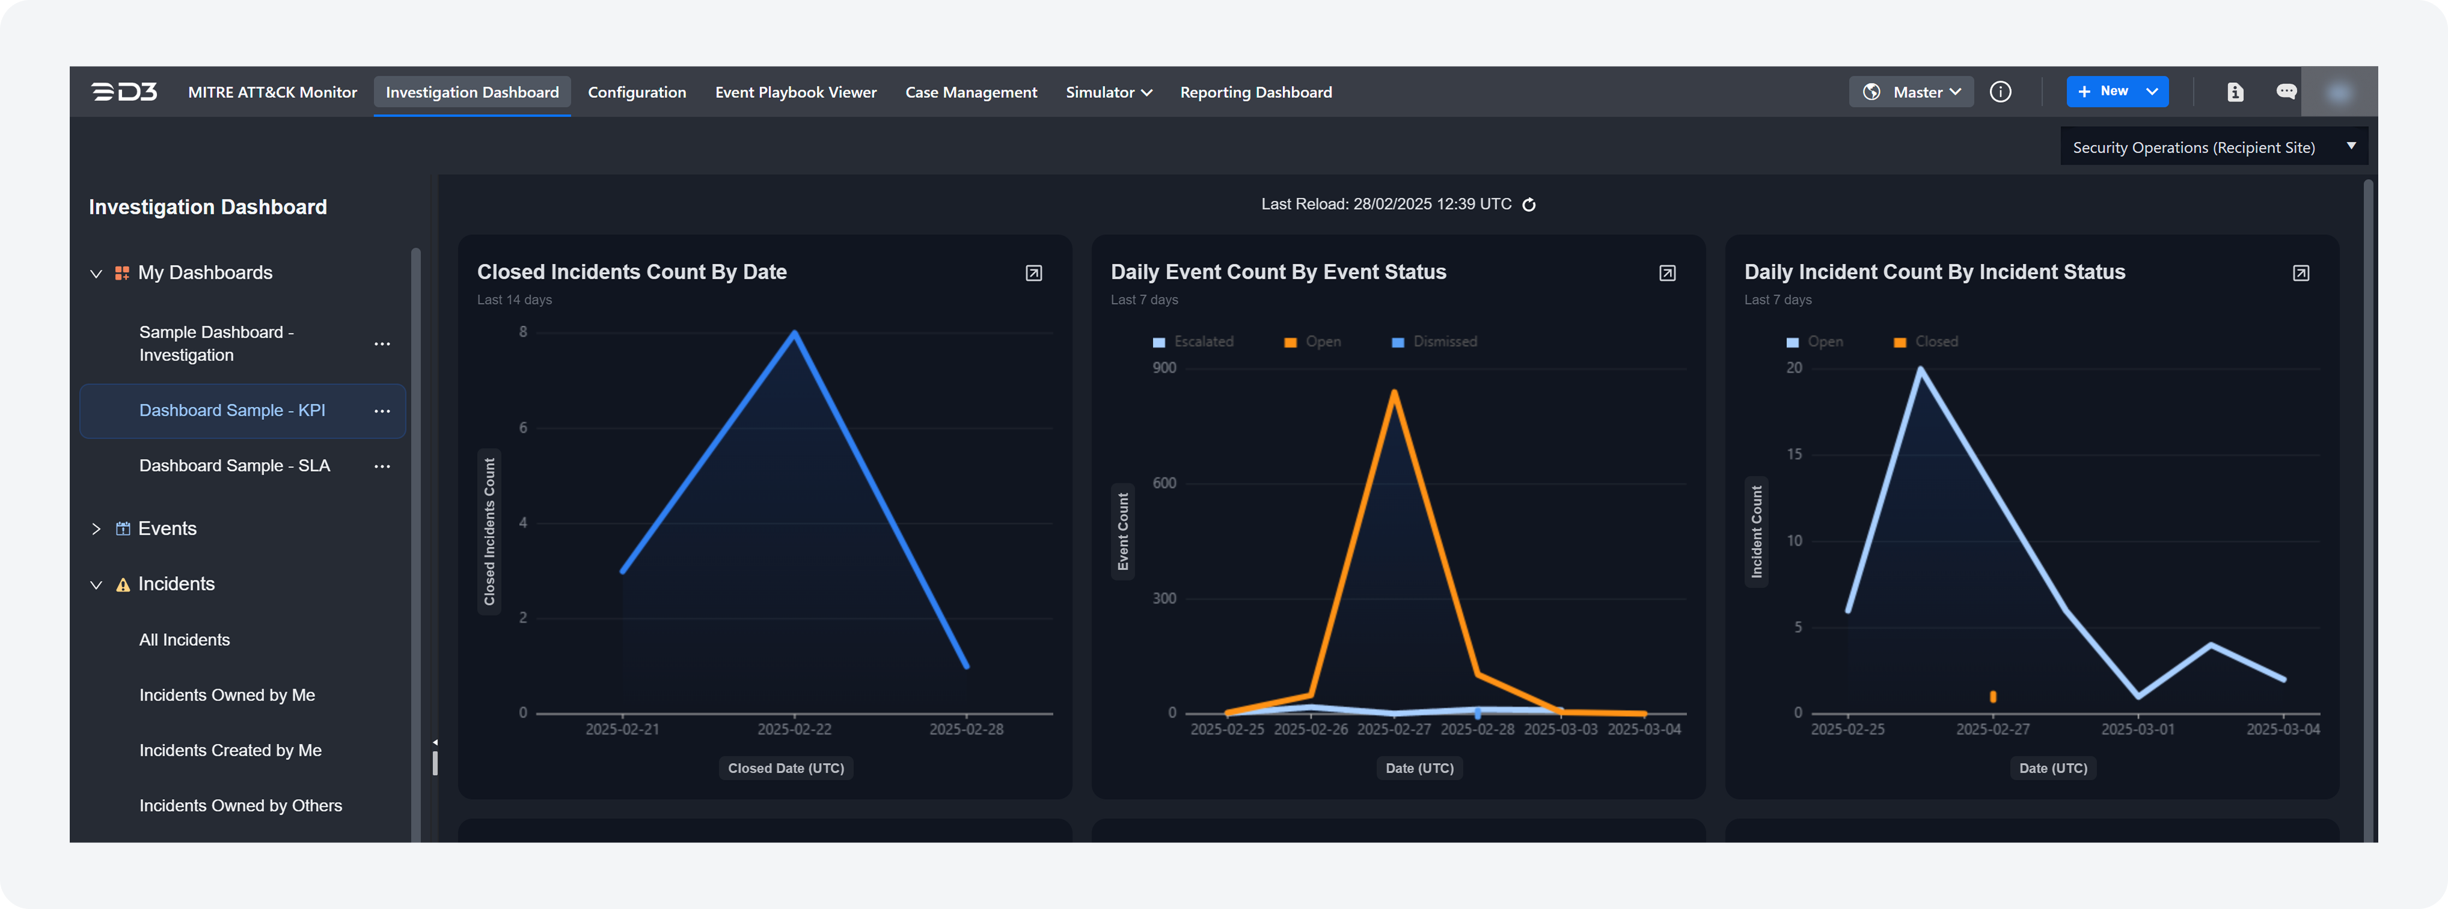Open the chat messages icon
The width and height of the screenshot is (2448, 909).
[2286, 92]
